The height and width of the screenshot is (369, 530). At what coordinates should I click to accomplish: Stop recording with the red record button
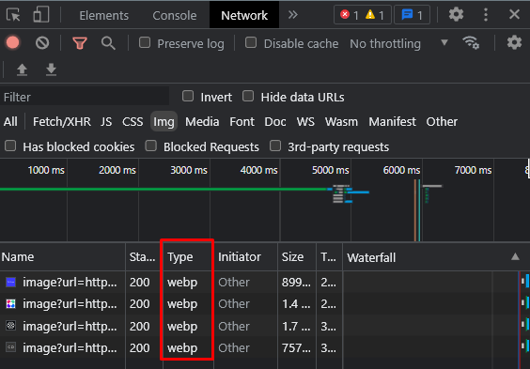[13, 43]
